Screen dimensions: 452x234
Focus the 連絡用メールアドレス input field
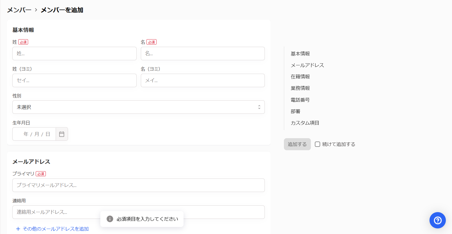tap(139, 212)
